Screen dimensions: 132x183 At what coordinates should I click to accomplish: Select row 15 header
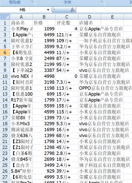tap(5, 106)
